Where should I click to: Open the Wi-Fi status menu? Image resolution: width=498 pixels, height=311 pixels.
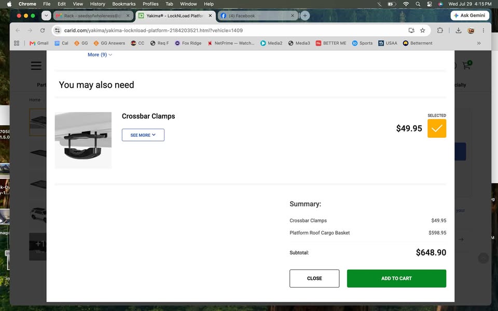point(406,4)
